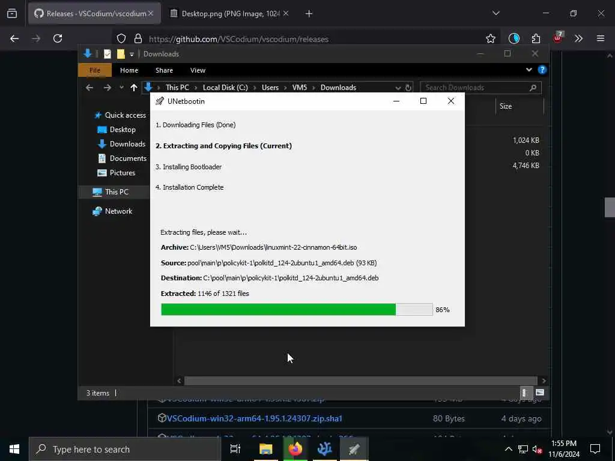Open the Share ribbon tab in Explorer
The height and width of the screenshot is (461, 615).
(x=164, y=70)
